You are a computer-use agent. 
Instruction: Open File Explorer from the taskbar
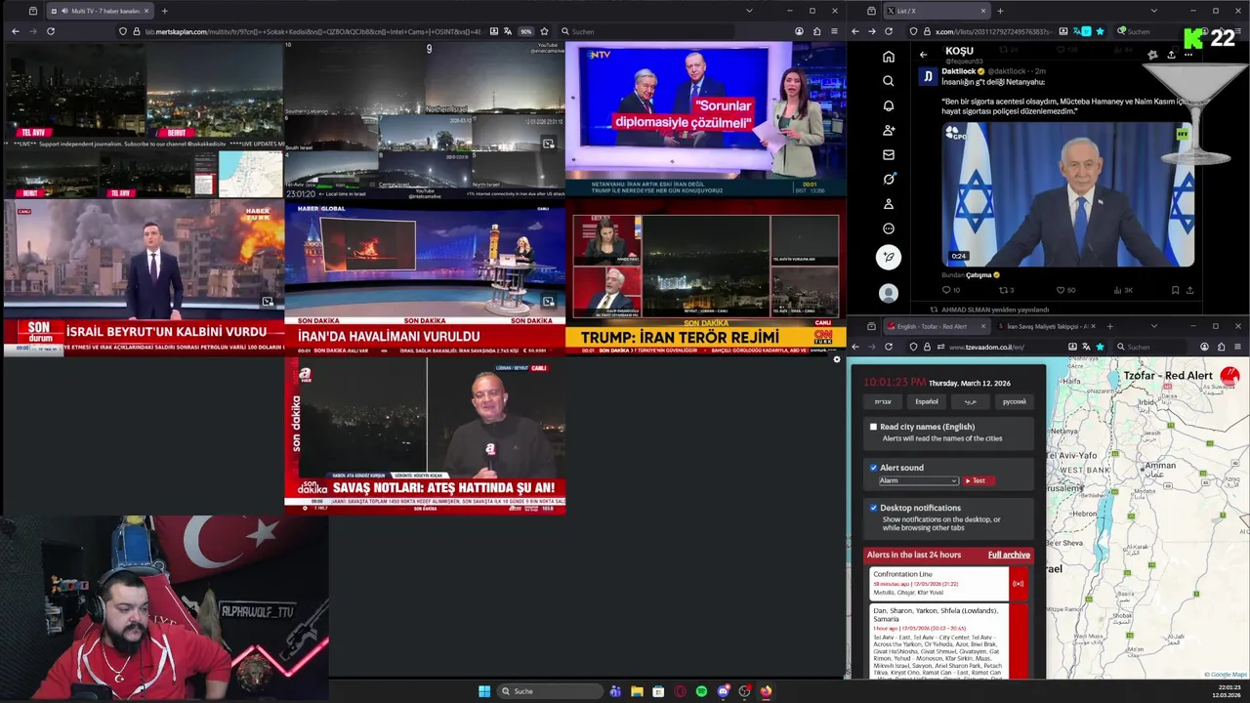pyautogui.click(x=637, y=691)
